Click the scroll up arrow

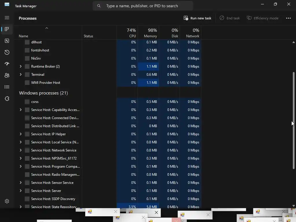pyautogui.click(x=294, y=42)
